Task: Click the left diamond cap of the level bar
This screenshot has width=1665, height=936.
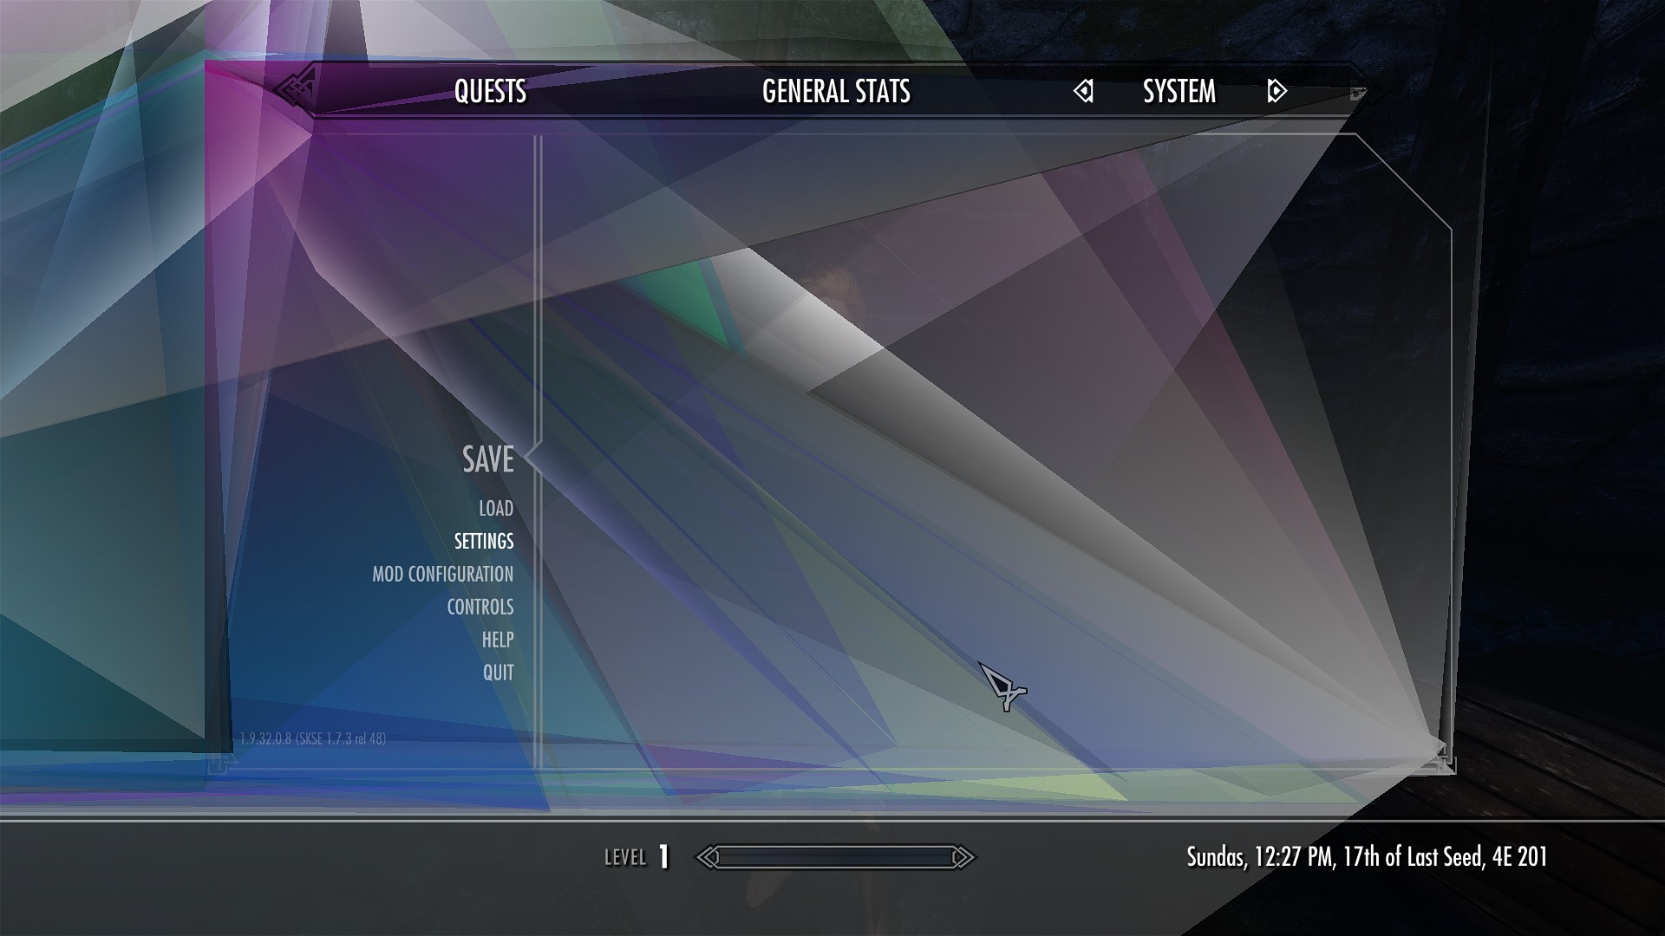Action: tap(708, 857)
